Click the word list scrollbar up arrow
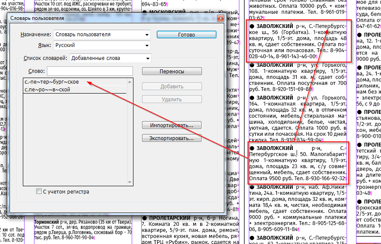Viewport: 381px width, 244px height. coord(130,82)
